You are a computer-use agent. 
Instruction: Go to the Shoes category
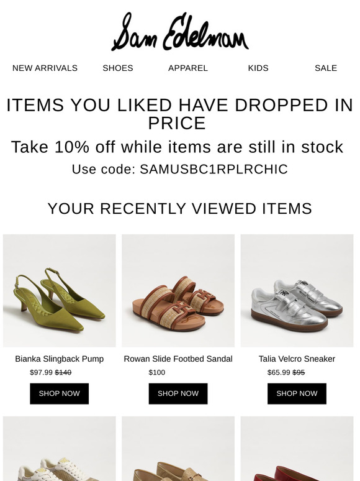118,68
